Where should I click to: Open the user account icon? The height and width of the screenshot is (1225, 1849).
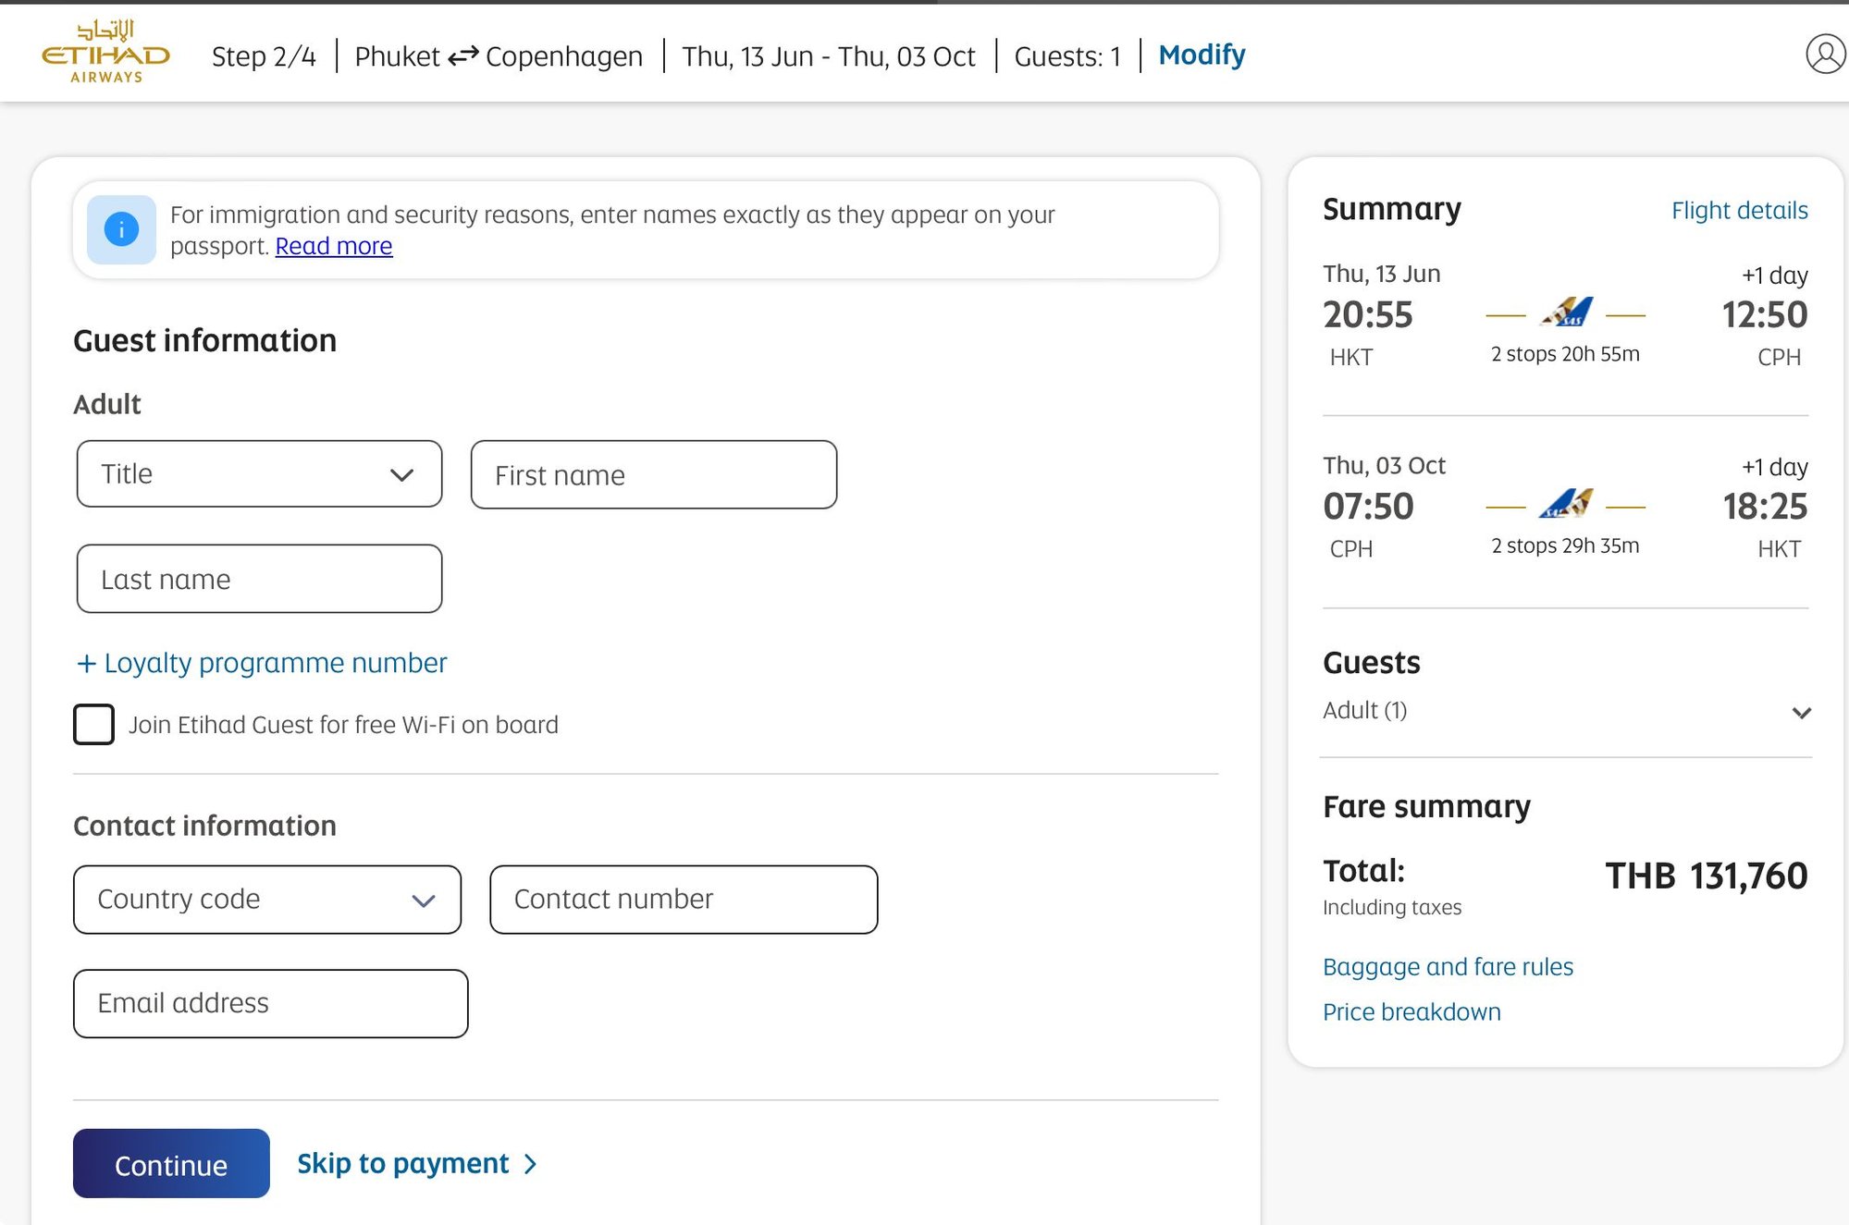tap(1824, 53)
